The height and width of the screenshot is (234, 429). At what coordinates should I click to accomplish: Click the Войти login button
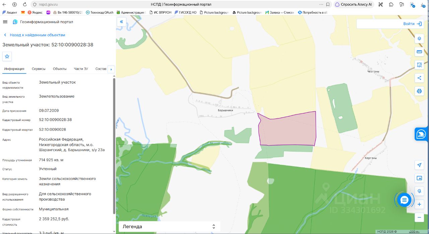pos(412,24)
